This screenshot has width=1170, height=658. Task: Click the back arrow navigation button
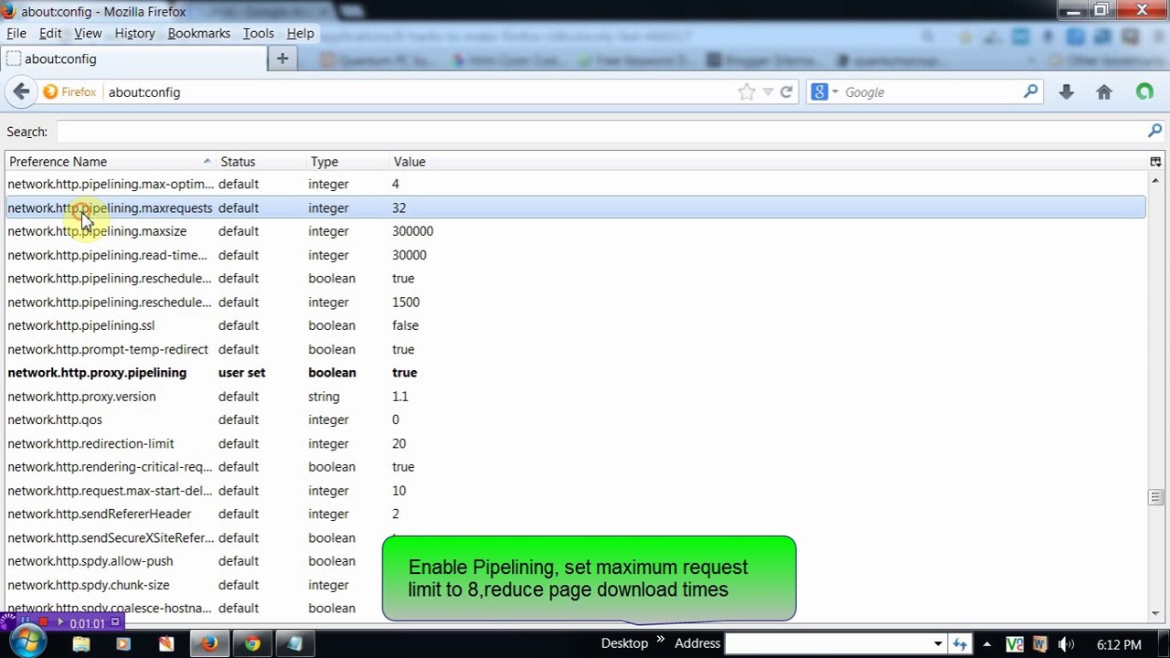tap(22, 91)
